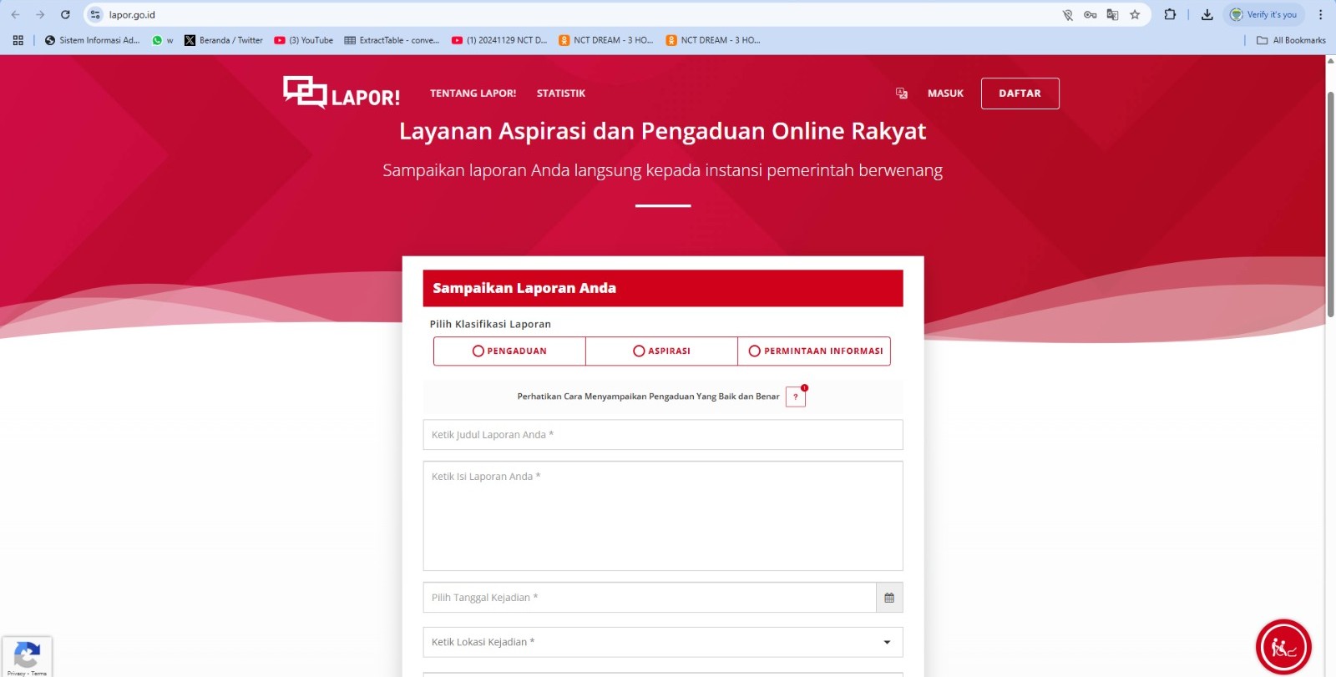The image size is (1336, 677).
Task: Click the red accessibility wheelchair icon
Action: point(1283,646)
